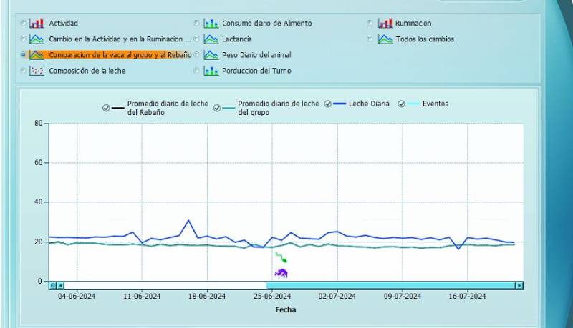573x328 pixels.
Task: Select the Lactancia radio button
Action: pyautogui.click(x=196, y=39)
